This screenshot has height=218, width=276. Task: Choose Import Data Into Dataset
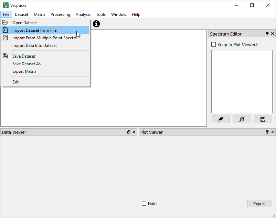coord(45,45)
